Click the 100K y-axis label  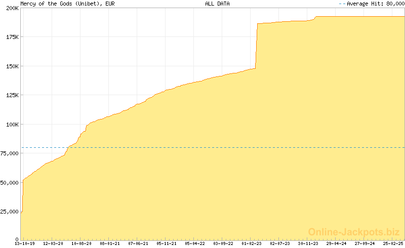(12, 125)
